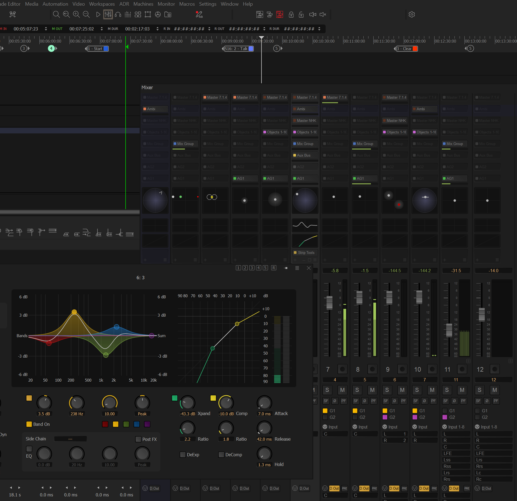Click the headphones monitoring icon
The width and height of the screenshot is (517, 501).
[118, 14]
